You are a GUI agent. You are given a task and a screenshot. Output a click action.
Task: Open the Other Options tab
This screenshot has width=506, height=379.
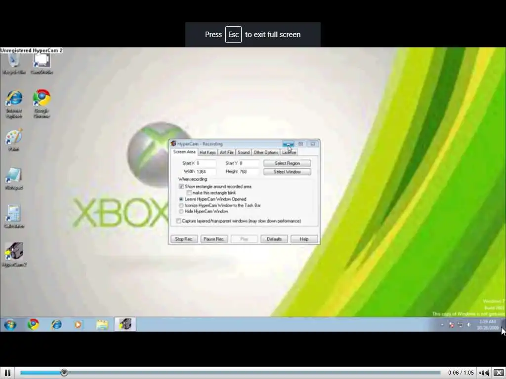(266, 152)
